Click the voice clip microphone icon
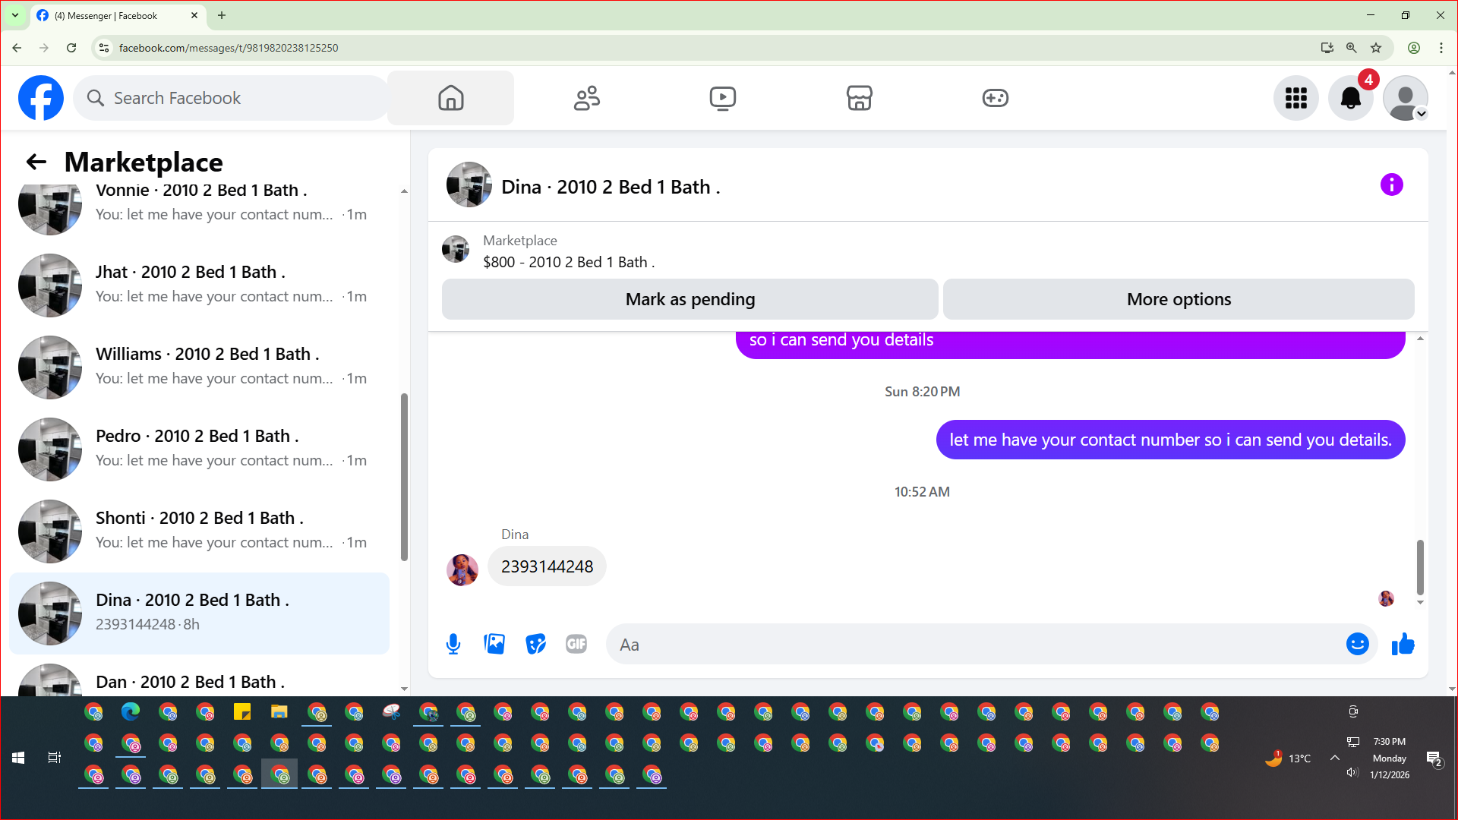Viewport: 1458px width, 820px height. [453, 644]
